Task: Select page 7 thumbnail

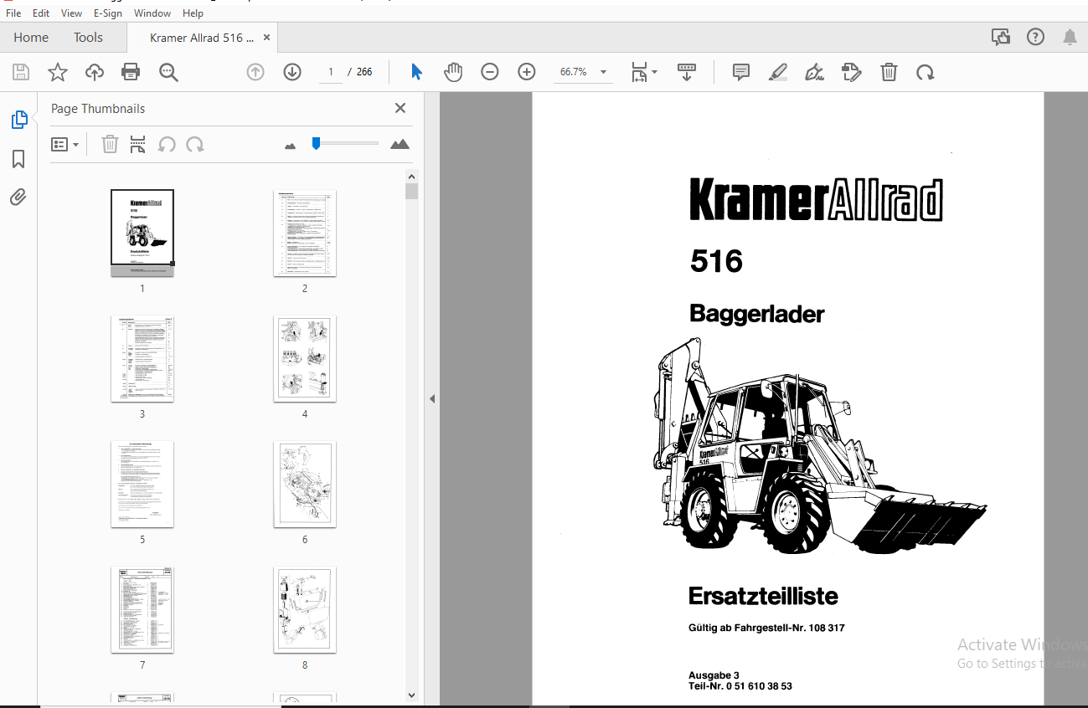Action: click(x=142, y=609)
